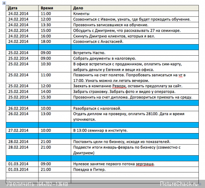Click the 'Увеличить' enlarge link
Viewport: 205px width, 188px height.
coord(20,184)
